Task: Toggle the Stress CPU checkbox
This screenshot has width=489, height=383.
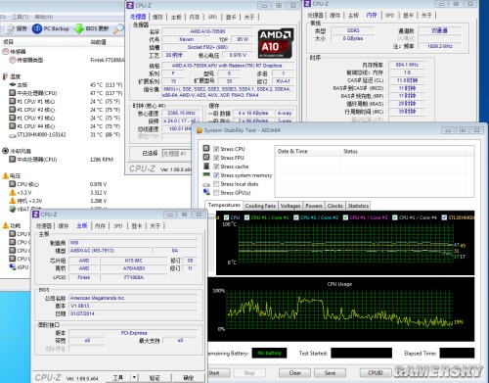Action: click(216, 149)
